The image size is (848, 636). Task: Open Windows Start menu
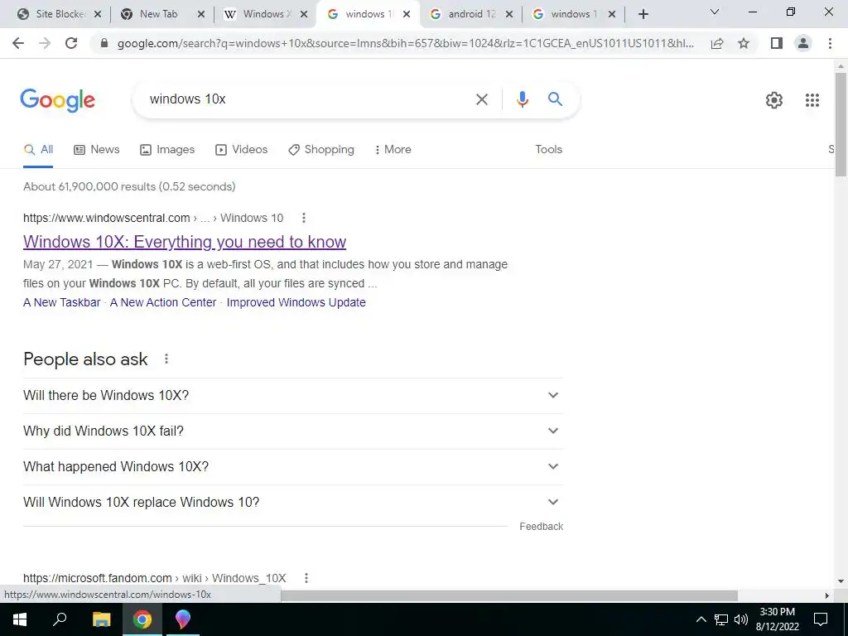tap(20, 619)
